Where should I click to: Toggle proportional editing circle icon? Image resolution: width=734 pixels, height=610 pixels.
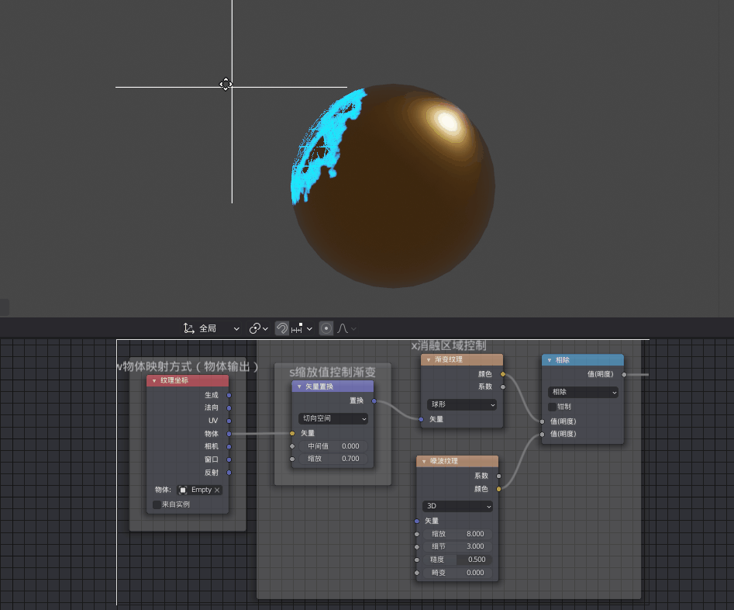[x=326, y=329]
